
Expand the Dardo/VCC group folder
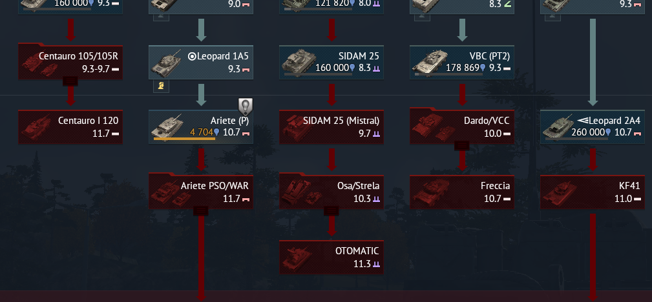tap(462, 146)
